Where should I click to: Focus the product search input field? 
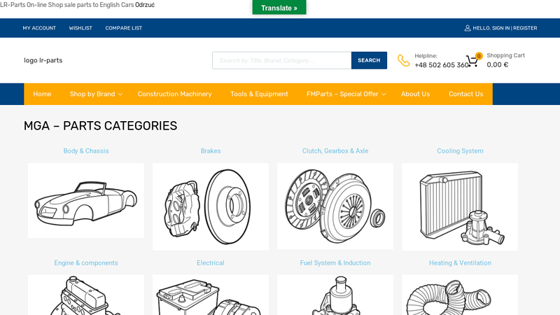coord(282,60)
